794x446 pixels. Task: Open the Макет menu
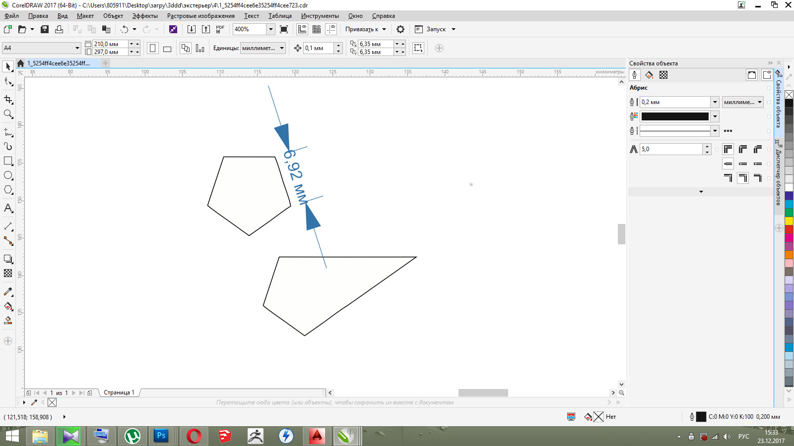[x=85, y=16]
